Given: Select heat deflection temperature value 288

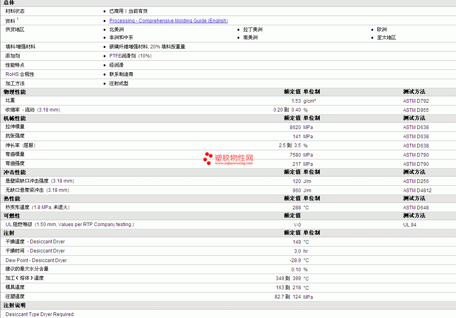Looking at the screenshot, I should (x=297, y=208).
